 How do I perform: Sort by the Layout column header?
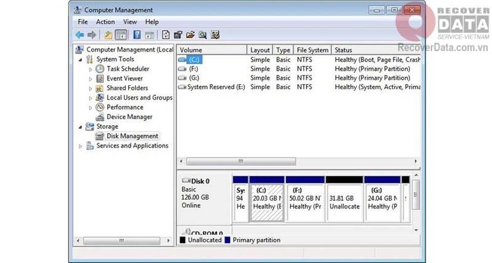[x=260, y=50]
